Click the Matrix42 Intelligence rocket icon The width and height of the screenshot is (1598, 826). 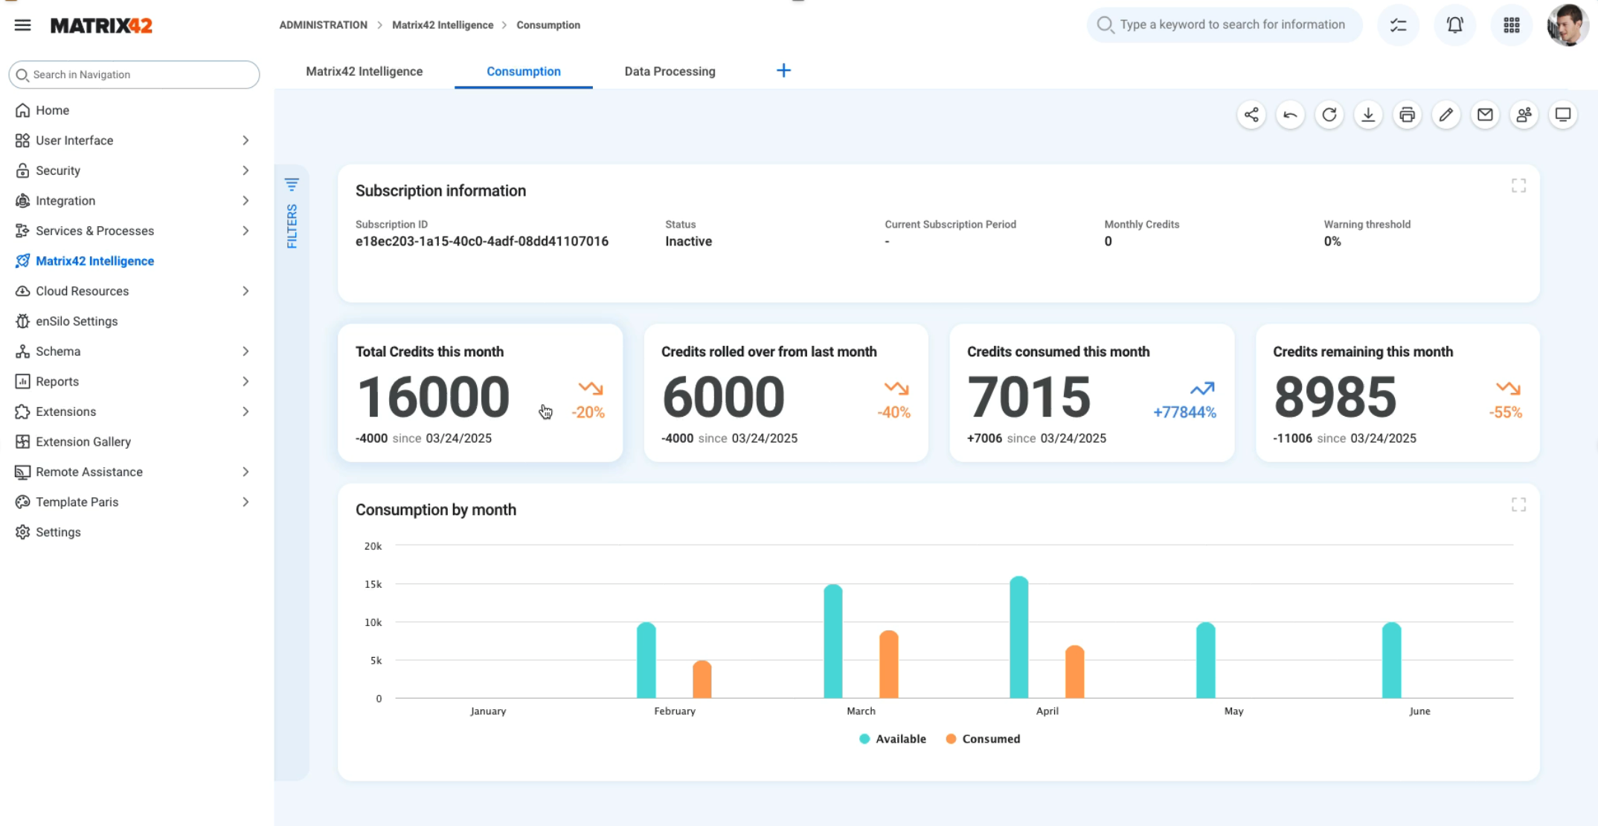pos(23,261)
